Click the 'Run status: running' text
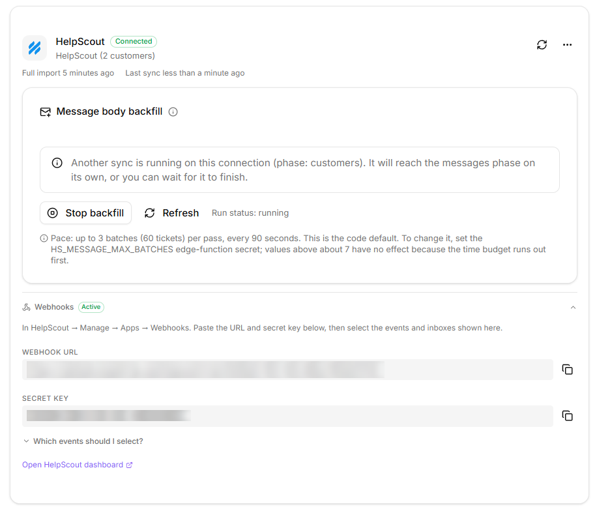The image size is (595, 513). point(250,213)
